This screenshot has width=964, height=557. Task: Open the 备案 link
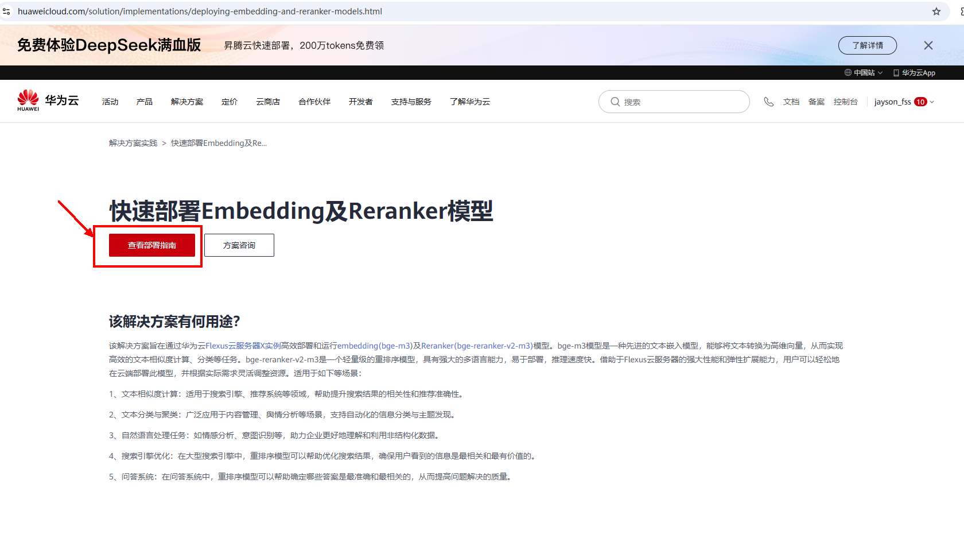tap(817, 102)
